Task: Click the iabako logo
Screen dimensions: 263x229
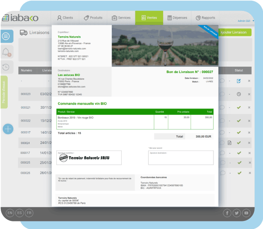Action: pos(20,18)
